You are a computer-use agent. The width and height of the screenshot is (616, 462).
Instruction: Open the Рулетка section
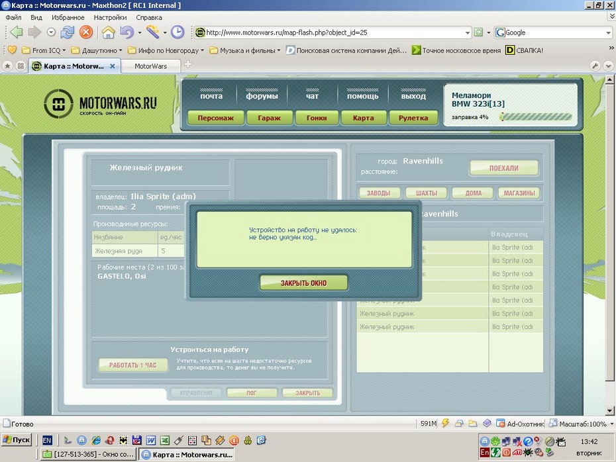pos(413,118)
